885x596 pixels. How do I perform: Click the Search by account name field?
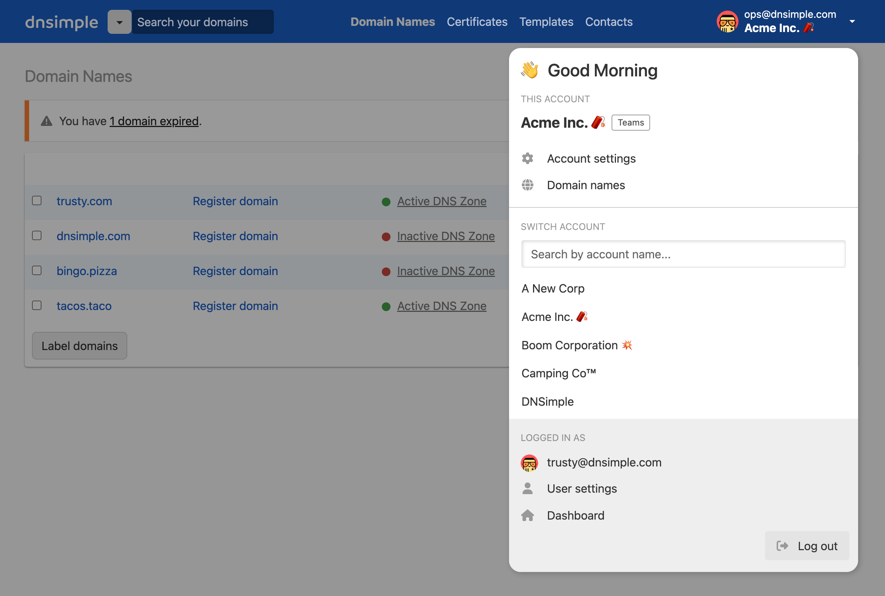(683, 254)
